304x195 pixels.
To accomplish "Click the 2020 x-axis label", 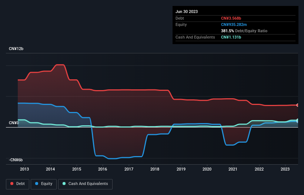I will point(207,169).
